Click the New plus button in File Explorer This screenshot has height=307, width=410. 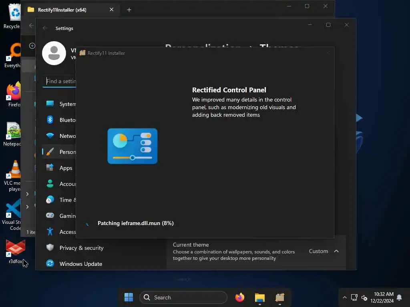[x=32, y=46]
